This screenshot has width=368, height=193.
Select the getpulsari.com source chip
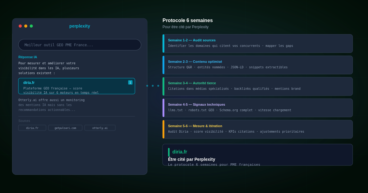(x=65, y=128)
